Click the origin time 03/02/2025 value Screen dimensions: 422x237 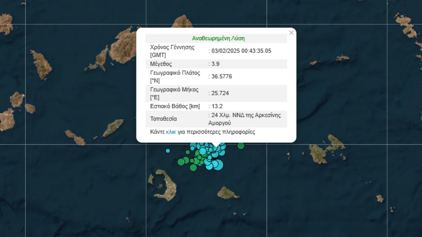pyautogui.click(x=241, y=51)
